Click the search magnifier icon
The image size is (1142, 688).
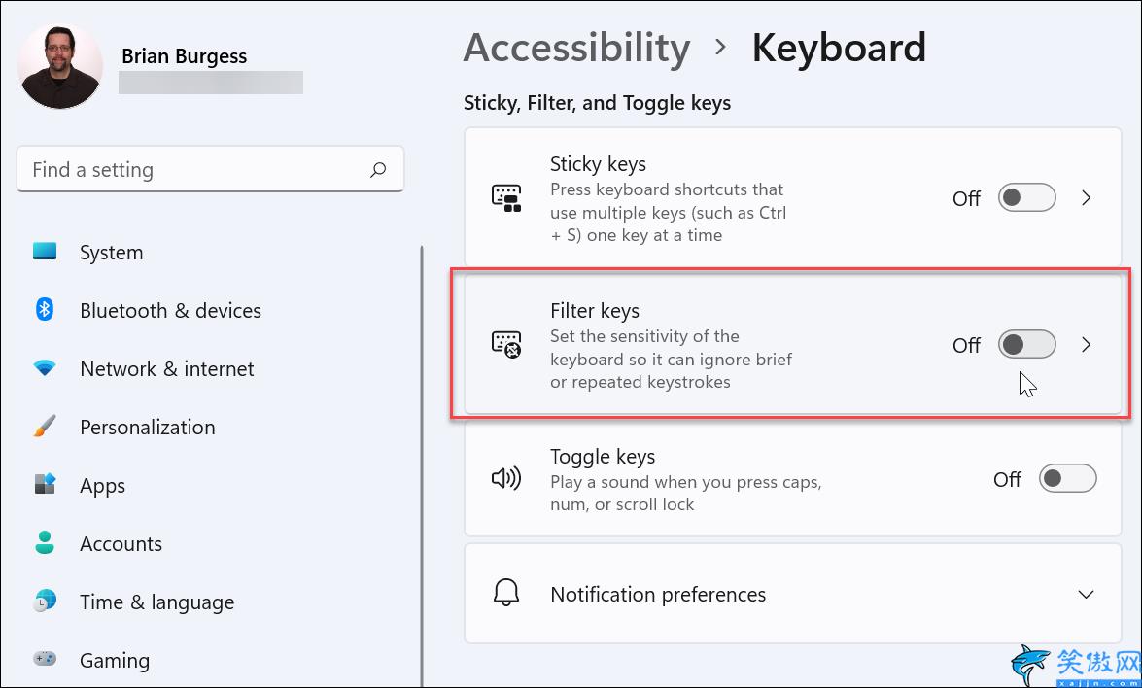click(x=378, y=170)
